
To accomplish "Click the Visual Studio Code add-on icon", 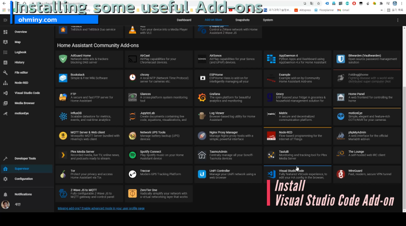I will click(271, 174).
